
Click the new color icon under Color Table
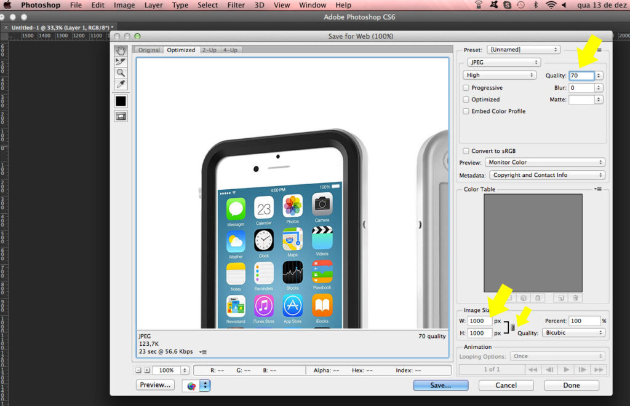[560, 298]
